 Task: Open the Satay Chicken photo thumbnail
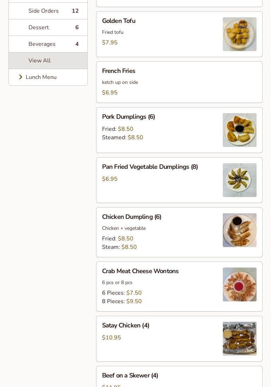(239, 339)
